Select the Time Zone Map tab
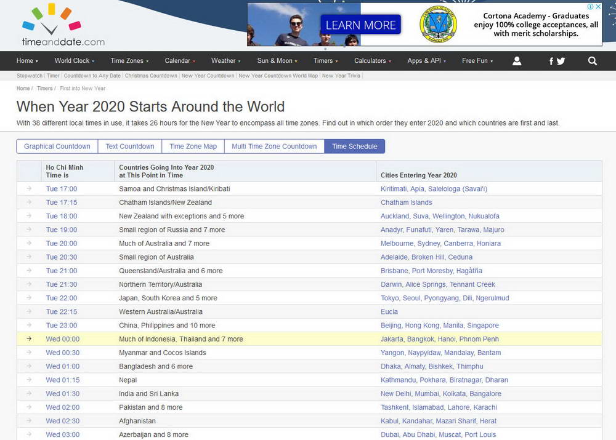 tap(193, 146)
